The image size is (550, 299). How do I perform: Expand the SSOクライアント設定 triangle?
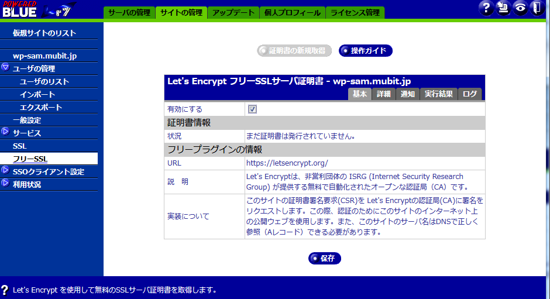[5, 170]
